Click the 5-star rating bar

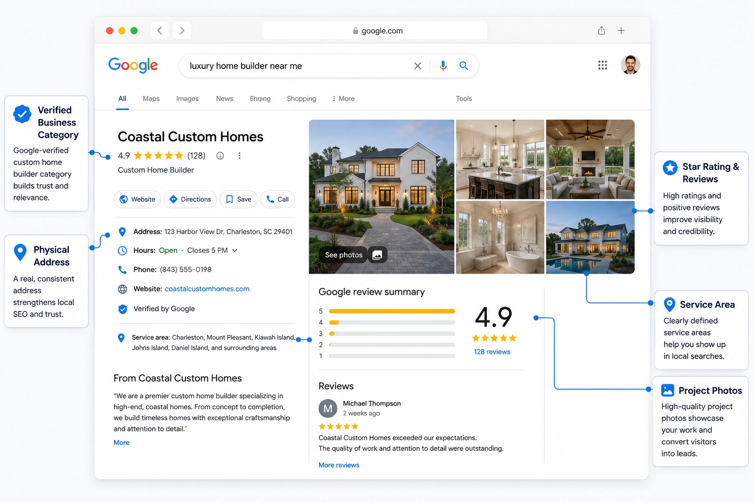tap(392, 311)
